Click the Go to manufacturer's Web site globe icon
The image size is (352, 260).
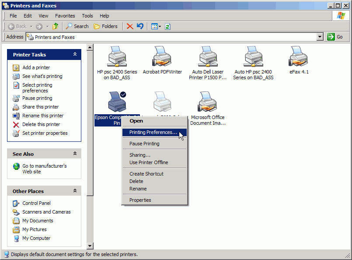(16, 166)
